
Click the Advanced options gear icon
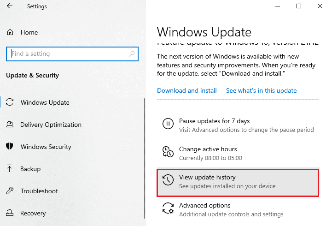coord(168,208)
